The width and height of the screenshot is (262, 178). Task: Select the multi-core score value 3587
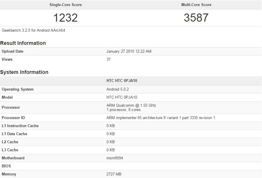pyautogui.click(x=196, y=18)
